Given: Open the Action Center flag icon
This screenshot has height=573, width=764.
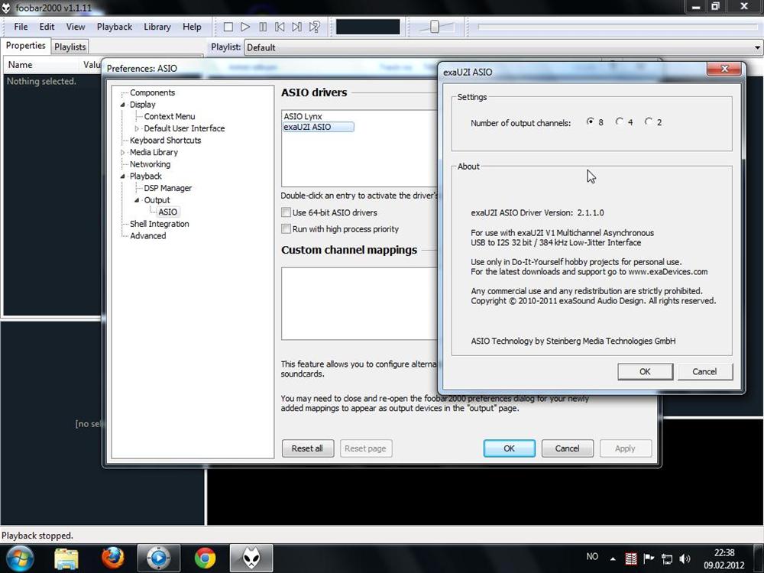Looking at the screenshot, I should point(649,558).
